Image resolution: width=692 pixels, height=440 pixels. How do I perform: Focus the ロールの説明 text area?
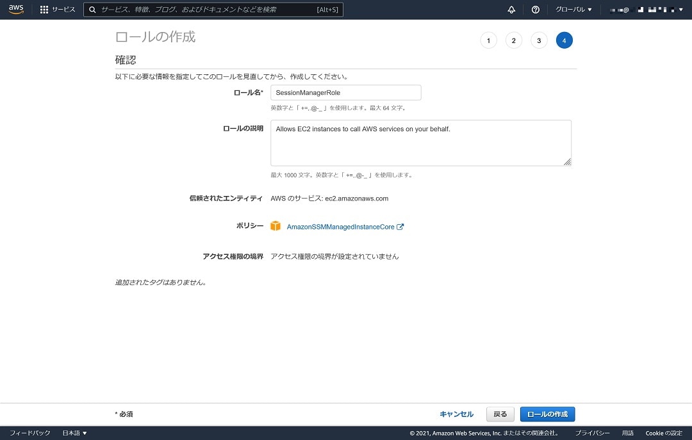point(420,143)
